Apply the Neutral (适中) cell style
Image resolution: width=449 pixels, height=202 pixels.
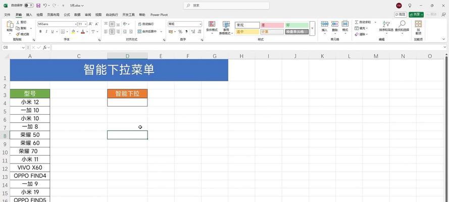[247, 32]
